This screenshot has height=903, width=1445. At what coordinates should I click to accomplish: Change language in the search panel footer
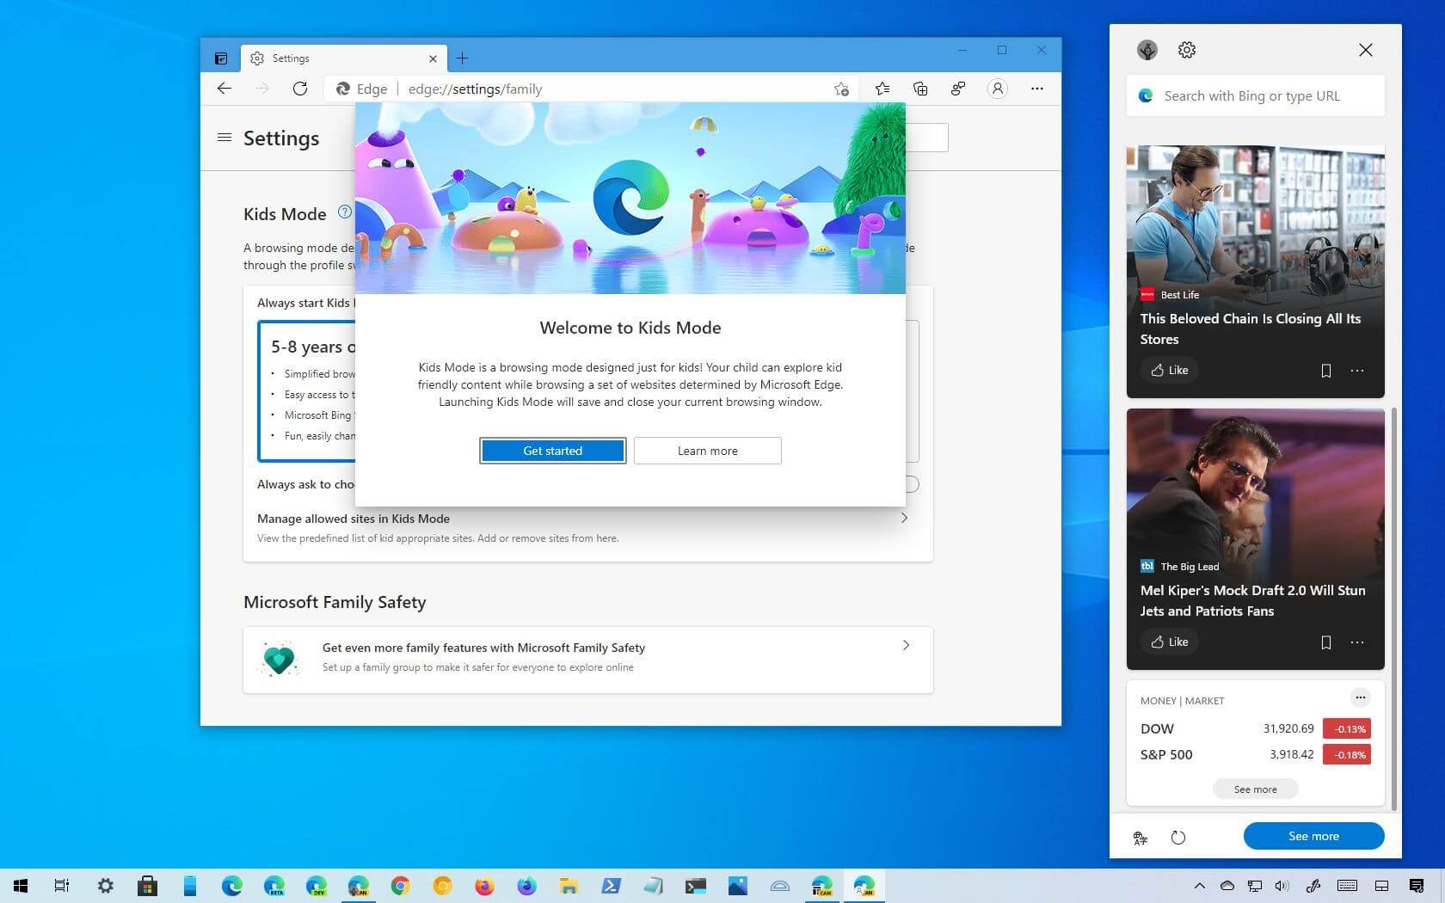tap(1141, 838)
